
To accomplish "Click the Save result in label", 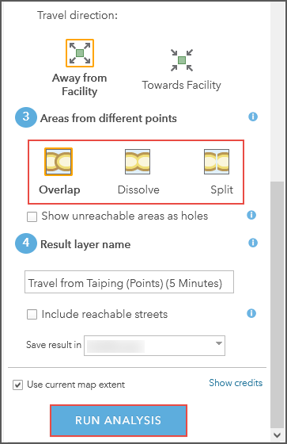I will tap(54, 345).
